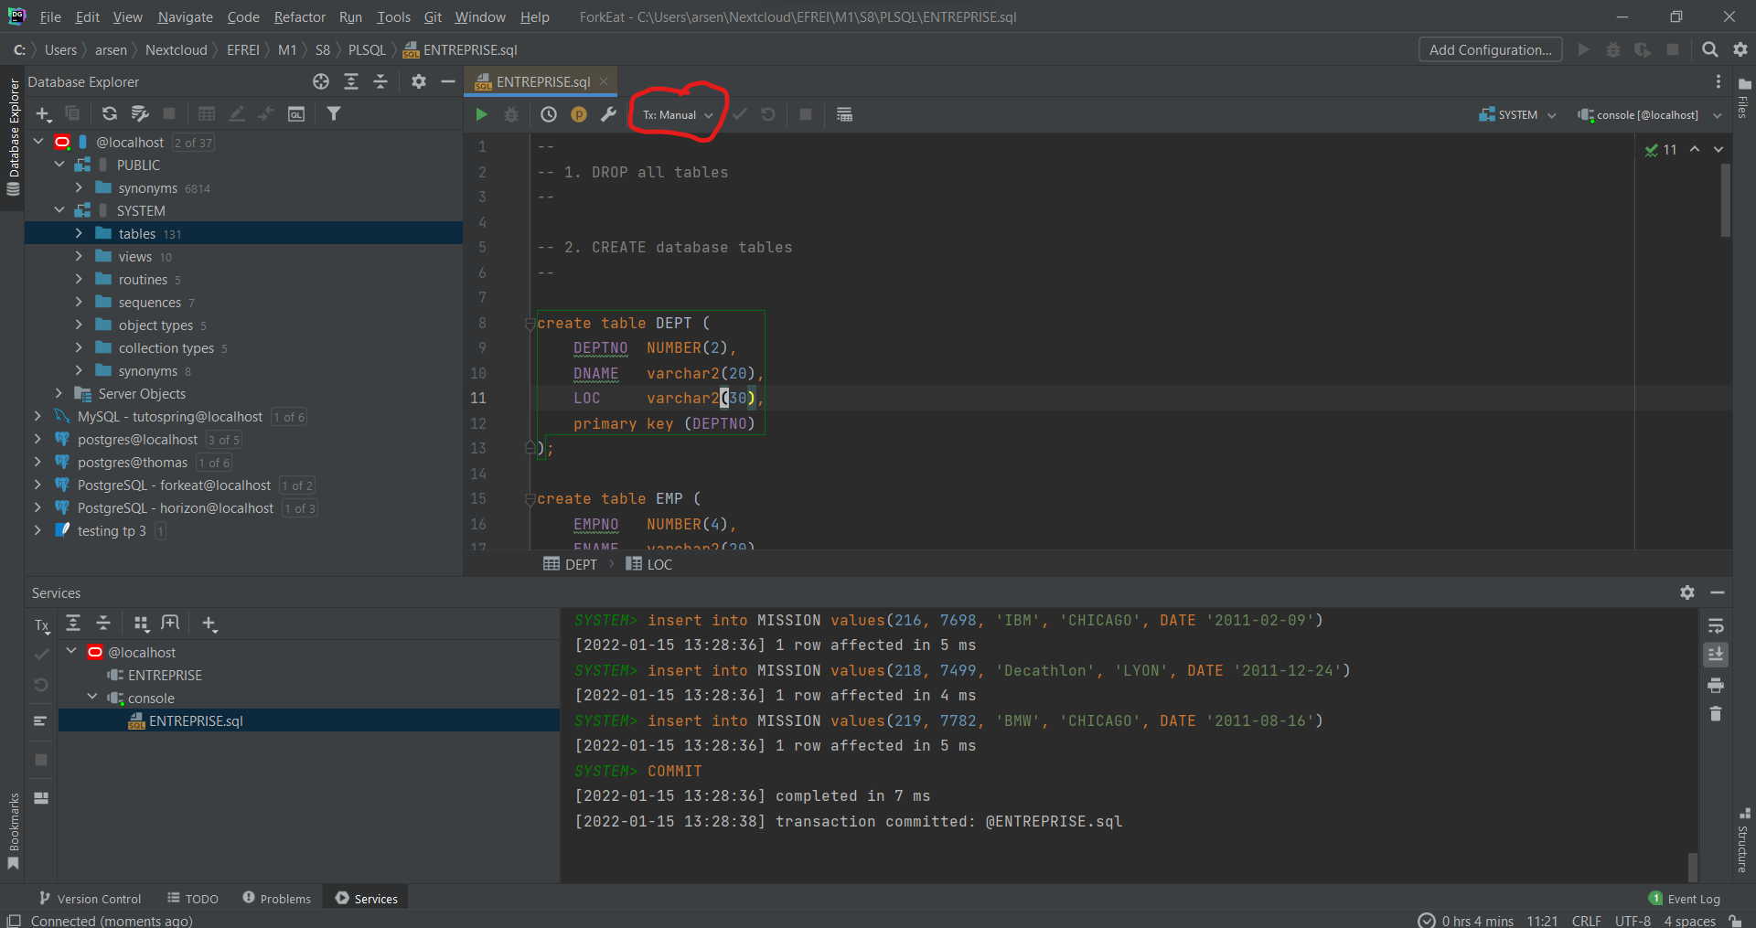Click the Add Configuration button
Viewport: 1756px width, 928px height.
pyautogui.click(x=1490, y=49)
